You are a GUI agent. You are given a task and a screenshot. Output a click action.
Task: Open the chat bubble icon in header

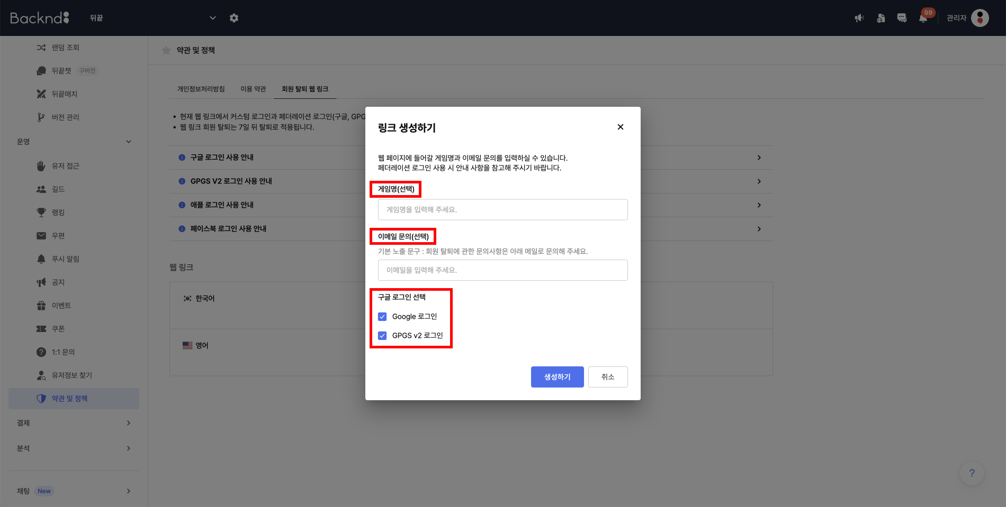coord(902,18)
